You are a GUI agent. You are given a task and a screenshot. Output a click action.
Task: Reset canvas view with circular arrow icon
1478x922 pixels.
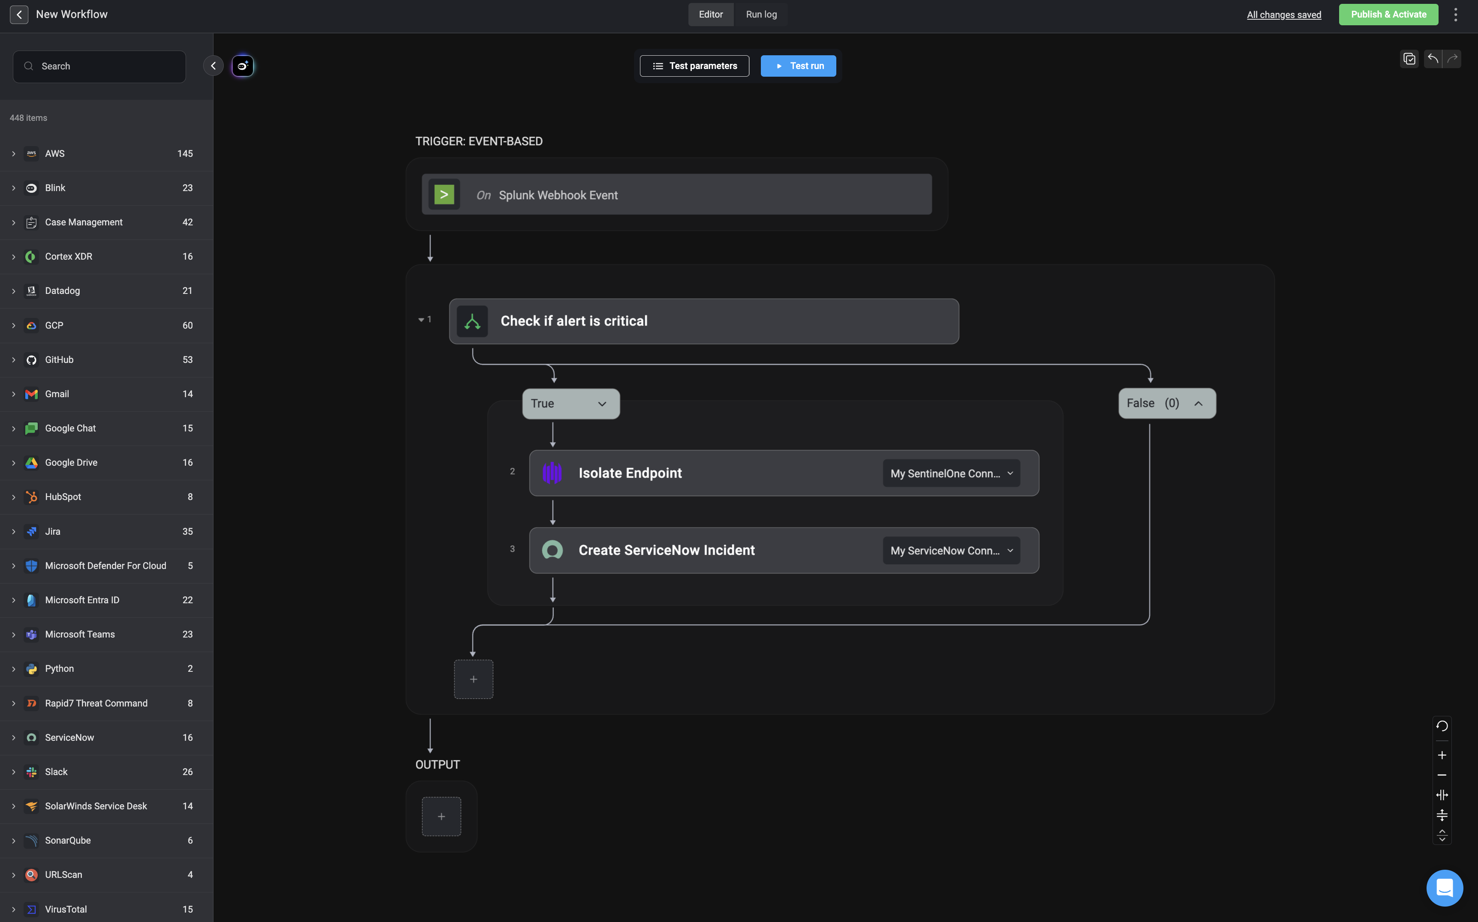1442,726
